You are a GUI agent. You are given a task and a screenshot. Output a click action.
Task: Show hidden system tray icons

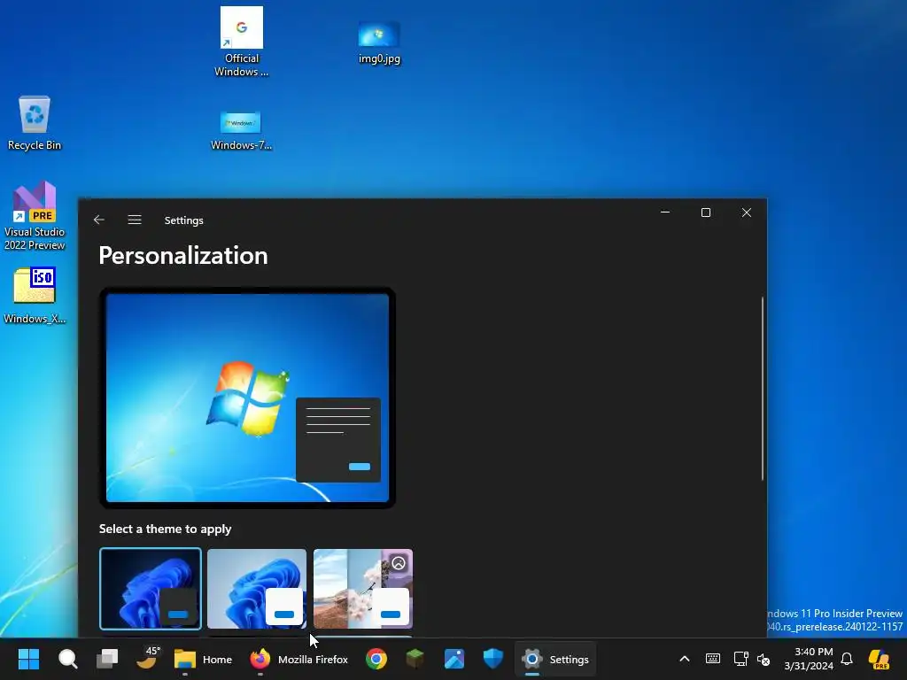point(685,659)
